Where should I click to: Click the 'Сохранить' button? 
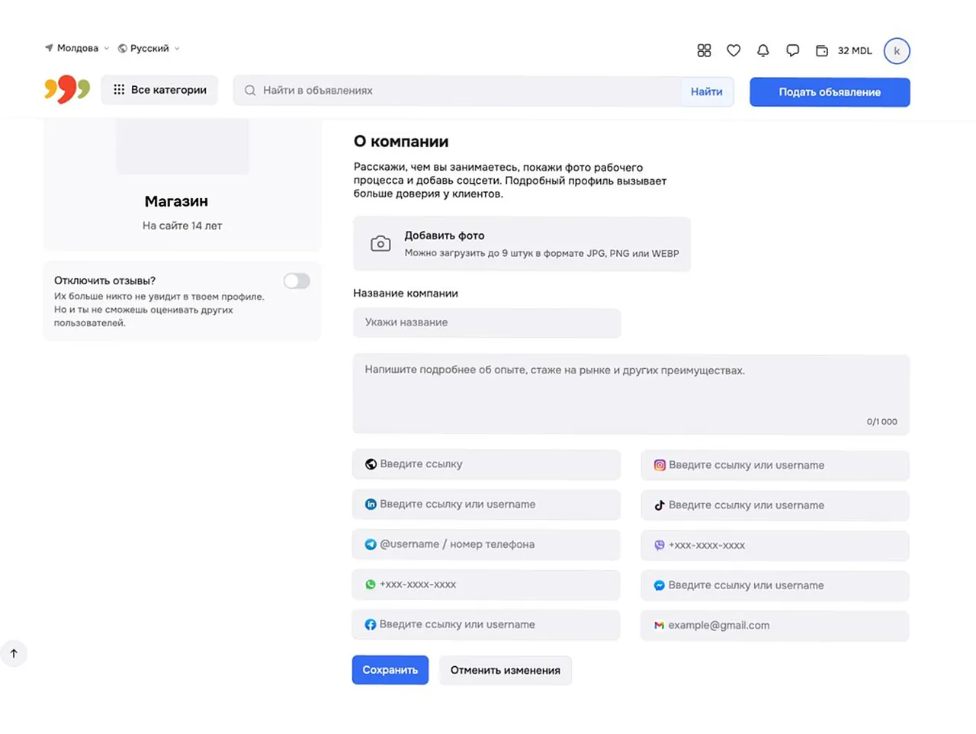click(x=390, y=670)
